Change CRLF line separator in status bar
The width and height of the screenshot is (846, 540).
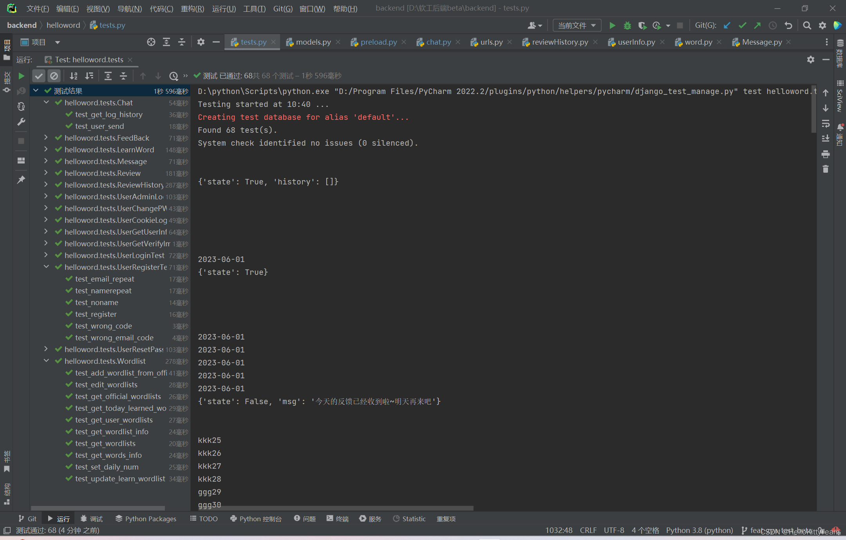click(588, 530)
